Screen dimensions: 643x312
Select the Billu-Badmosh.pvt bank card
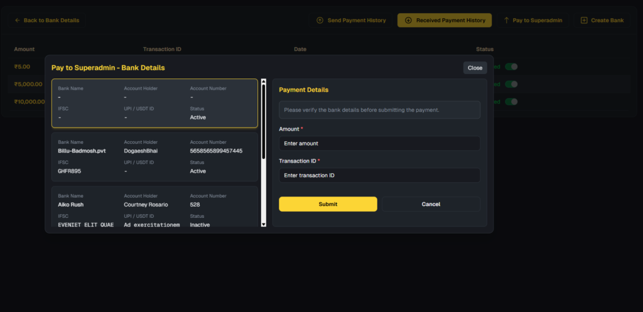tap(154, 157)
